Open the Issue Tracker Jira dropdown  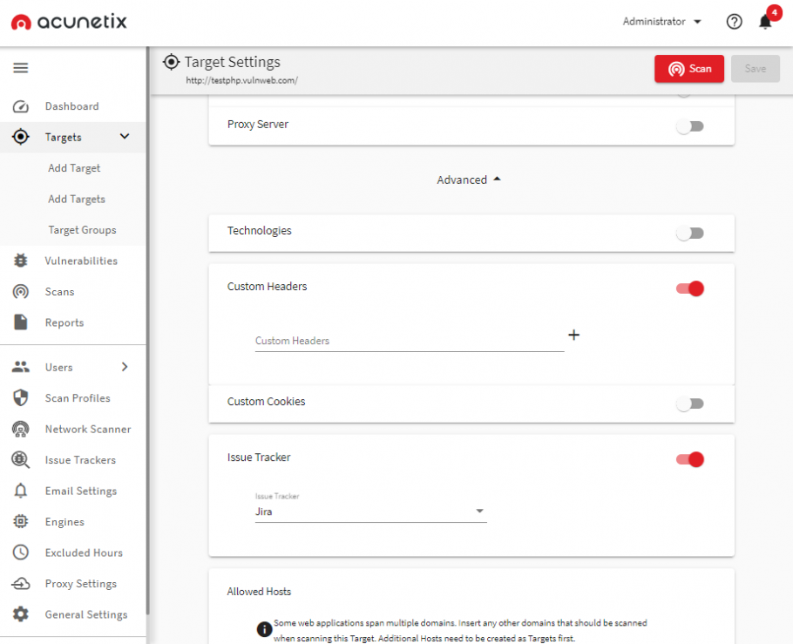tap(370, 512)
